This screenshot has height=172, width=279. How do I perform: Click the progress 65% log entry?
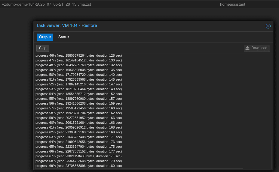point(78,147)
